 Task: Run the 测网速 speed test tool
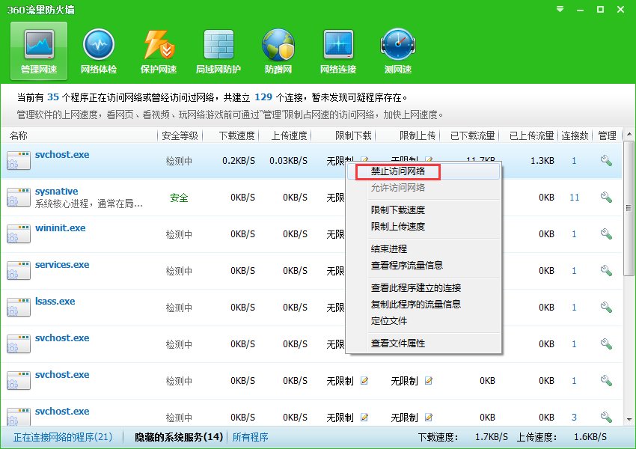click(397, 49)
